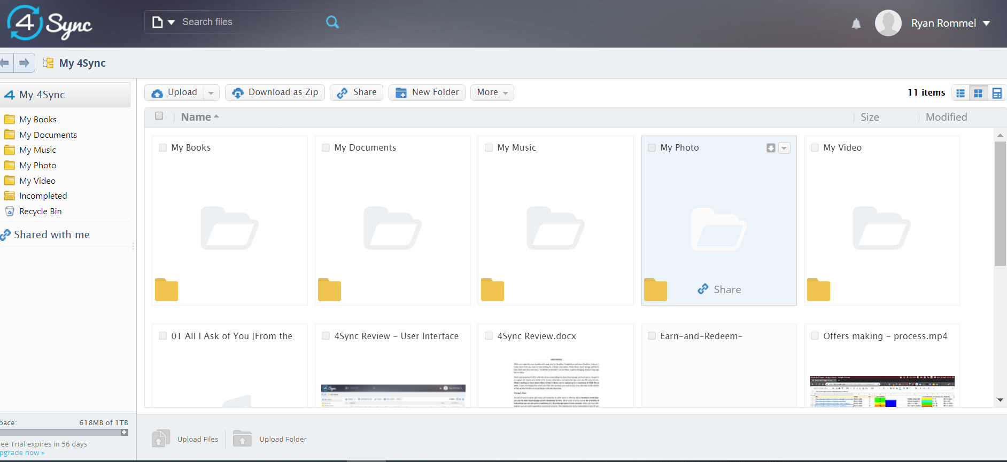Switch to detailed preview view icon

pos(997,93)
